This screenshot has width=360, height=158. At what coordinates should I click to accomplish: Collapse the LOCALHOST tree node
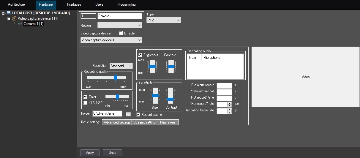pos(3,13)
